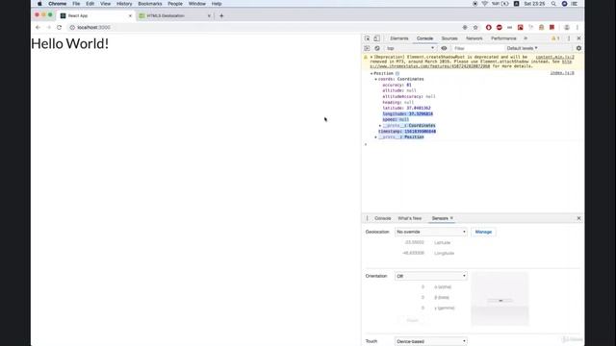This screenshot has width=616, height=346.
Task: Open the View menu in menu bar
Action: [x=105, y=4]
